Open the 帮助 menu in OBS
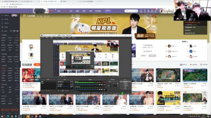Image resolution: width=211 pixels, height=118 pixels. tap(74, 38)
